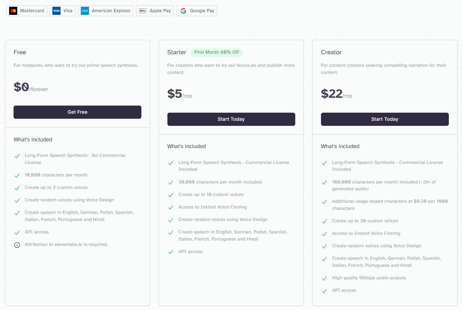Click Free plan's Long-Form Speech Synthesis checkmark
Viewport: 462px width, 310px height.
coord(17,156)
